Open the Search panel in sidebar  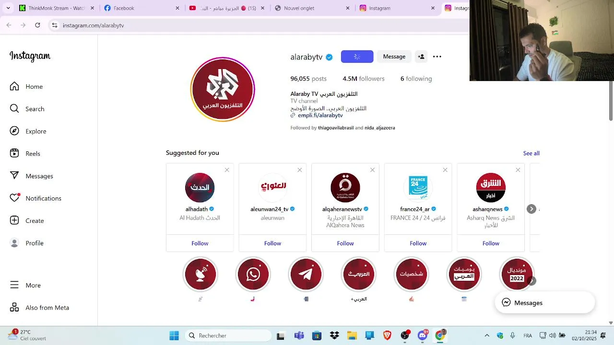[27, 109]
